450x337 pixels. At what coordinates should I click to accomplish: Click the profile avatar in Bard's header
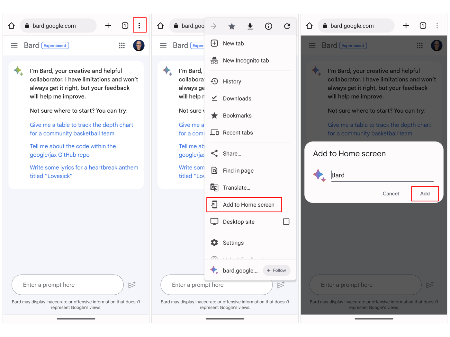(x=139, y=45)
